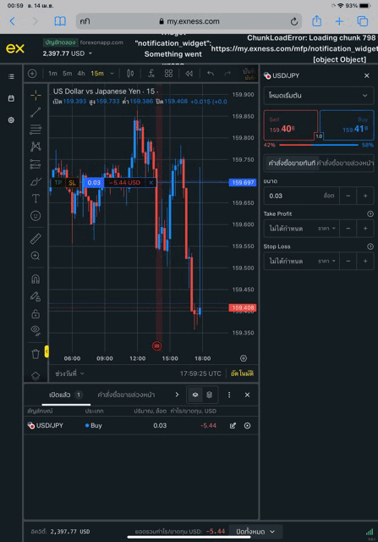Image resolution: width=378 pixels, height=542 pixels.
Task: Open the timeframe dropdown next to 15m
Action: (112, 74)
